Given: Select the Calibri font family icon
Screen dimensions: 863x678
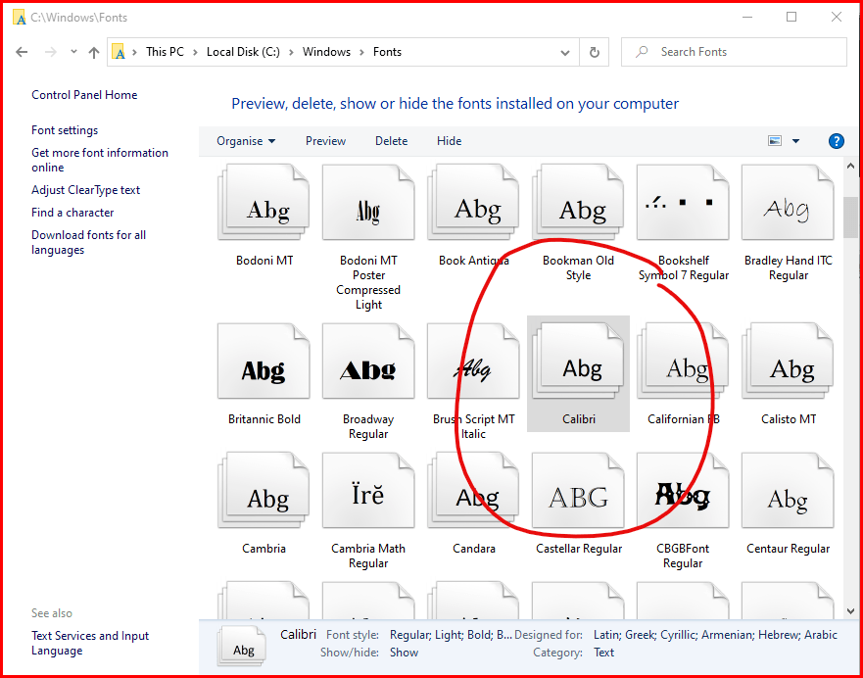Looking at the screenshot, I should 578,361.
